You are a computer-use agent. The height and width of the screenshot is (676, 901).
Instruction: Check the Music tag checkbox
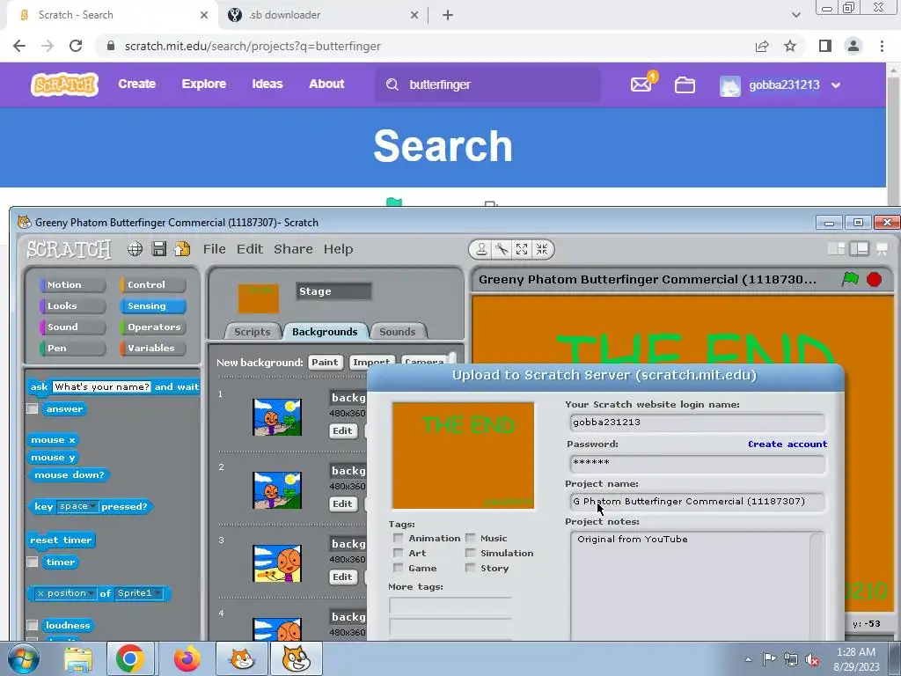click(470, 538)
